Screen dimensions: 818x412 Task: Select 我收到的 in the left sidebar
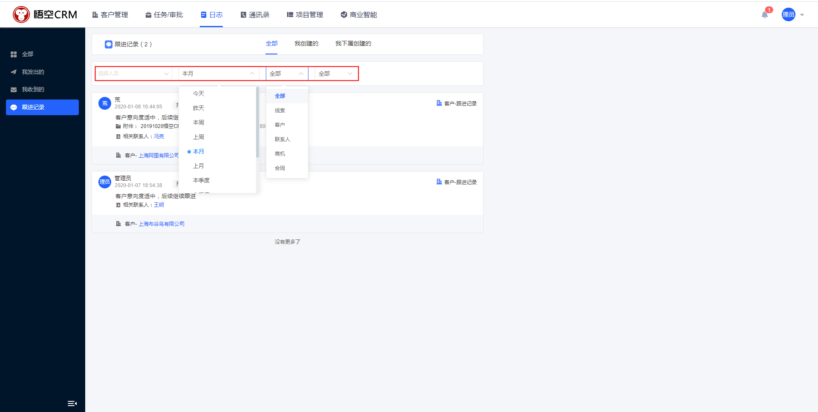[42, 89]
